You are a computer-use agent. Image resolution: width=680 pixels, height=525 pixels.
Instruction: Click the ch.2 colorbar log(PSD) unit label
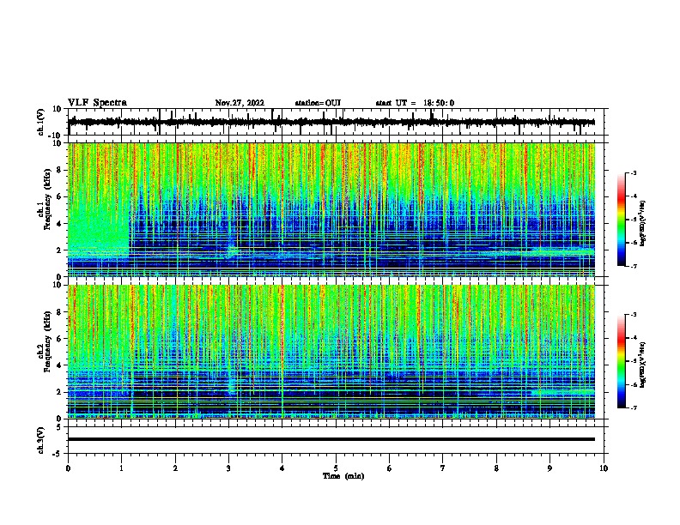pos(643,365)
